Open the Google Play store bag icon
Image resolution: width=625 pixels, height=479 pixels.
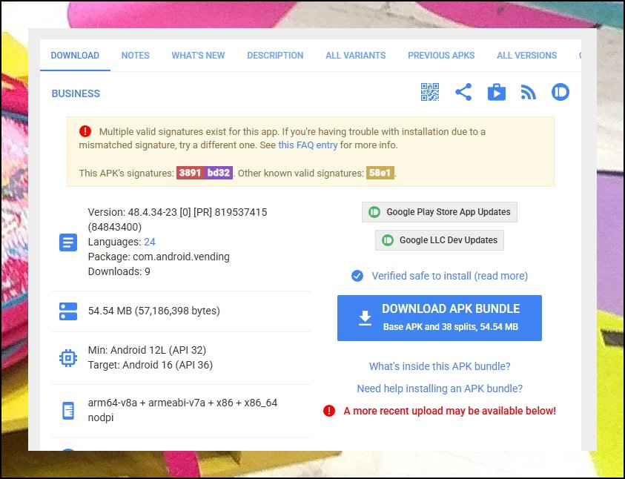coord(496,92)
